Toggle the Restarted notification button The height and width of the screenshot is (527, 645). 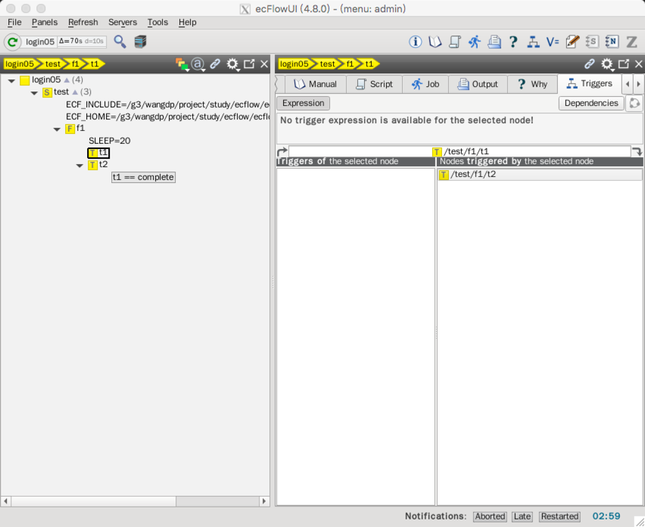click(559, 516)
